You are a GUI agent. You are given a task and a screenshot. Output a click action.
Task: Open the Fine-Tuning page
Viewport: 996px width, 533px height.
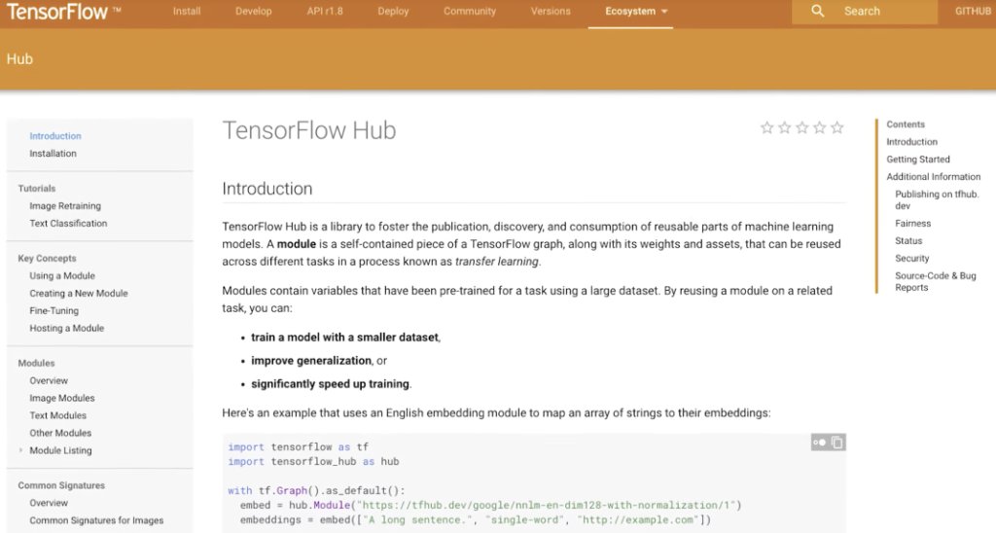[54, 310]
